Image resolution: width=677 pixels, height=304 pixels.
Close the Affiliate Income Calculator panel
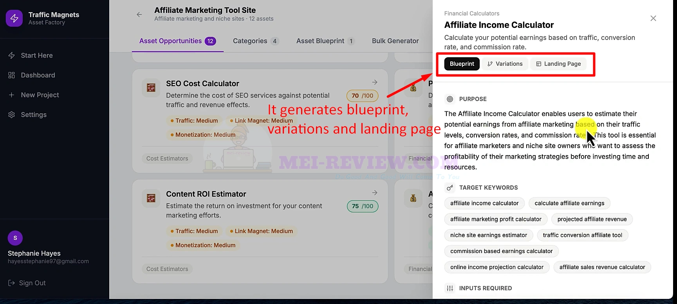tap(653, 18)
